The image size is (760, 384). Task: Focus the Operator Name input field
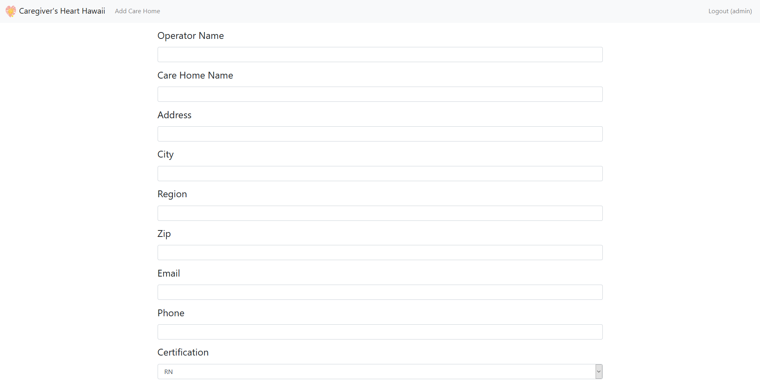click(380, 55)
